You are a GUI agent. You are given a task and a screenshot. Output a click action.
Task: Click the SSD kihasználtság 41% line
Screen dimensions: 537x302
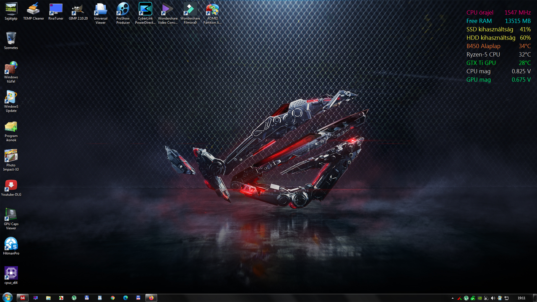click(x=498, y=29)
